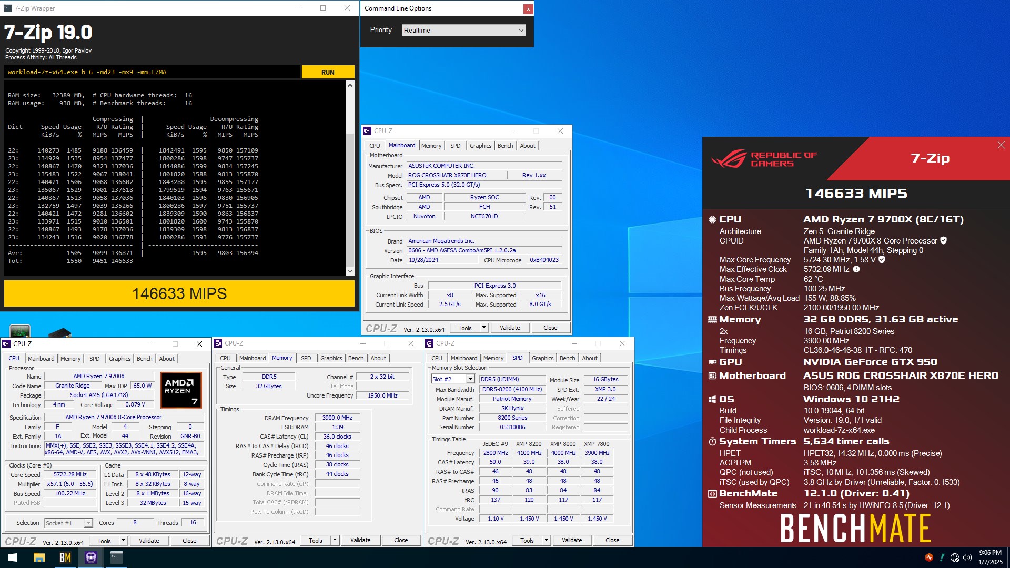Switch to Bench tab in SPD CPU-Z window
1010x568 pixels.
(567, 358)
